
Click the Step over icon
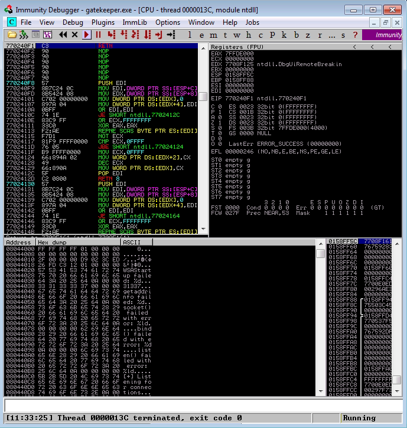click(x=123, y=35)
